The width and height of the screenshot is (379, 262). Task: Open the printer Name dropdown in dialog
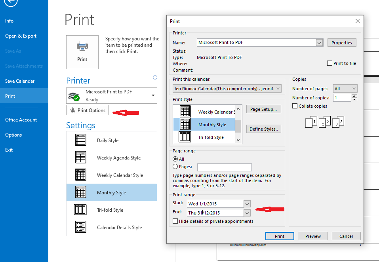pos(319,43)
